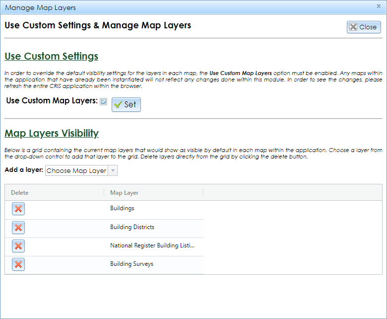
Task: Select the Buildings layer name
Action: pyautogui.click(x=122, y=208)
